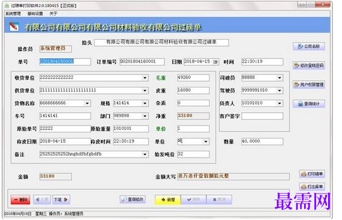Click the notepad logo icon in the blue header
342x220 pixels.
click(14, 26)
